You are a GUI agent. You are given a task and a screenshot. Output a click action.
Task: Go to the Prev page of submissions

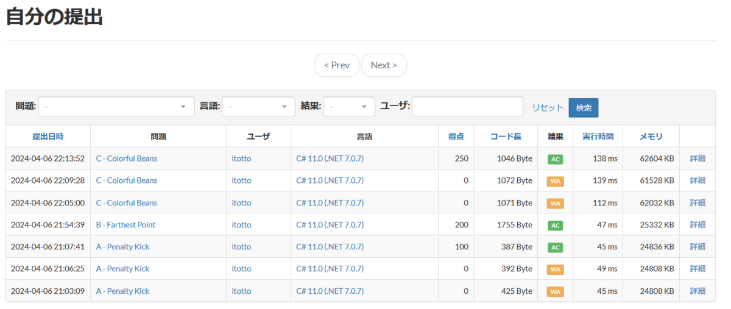click(x=336, y=65)
